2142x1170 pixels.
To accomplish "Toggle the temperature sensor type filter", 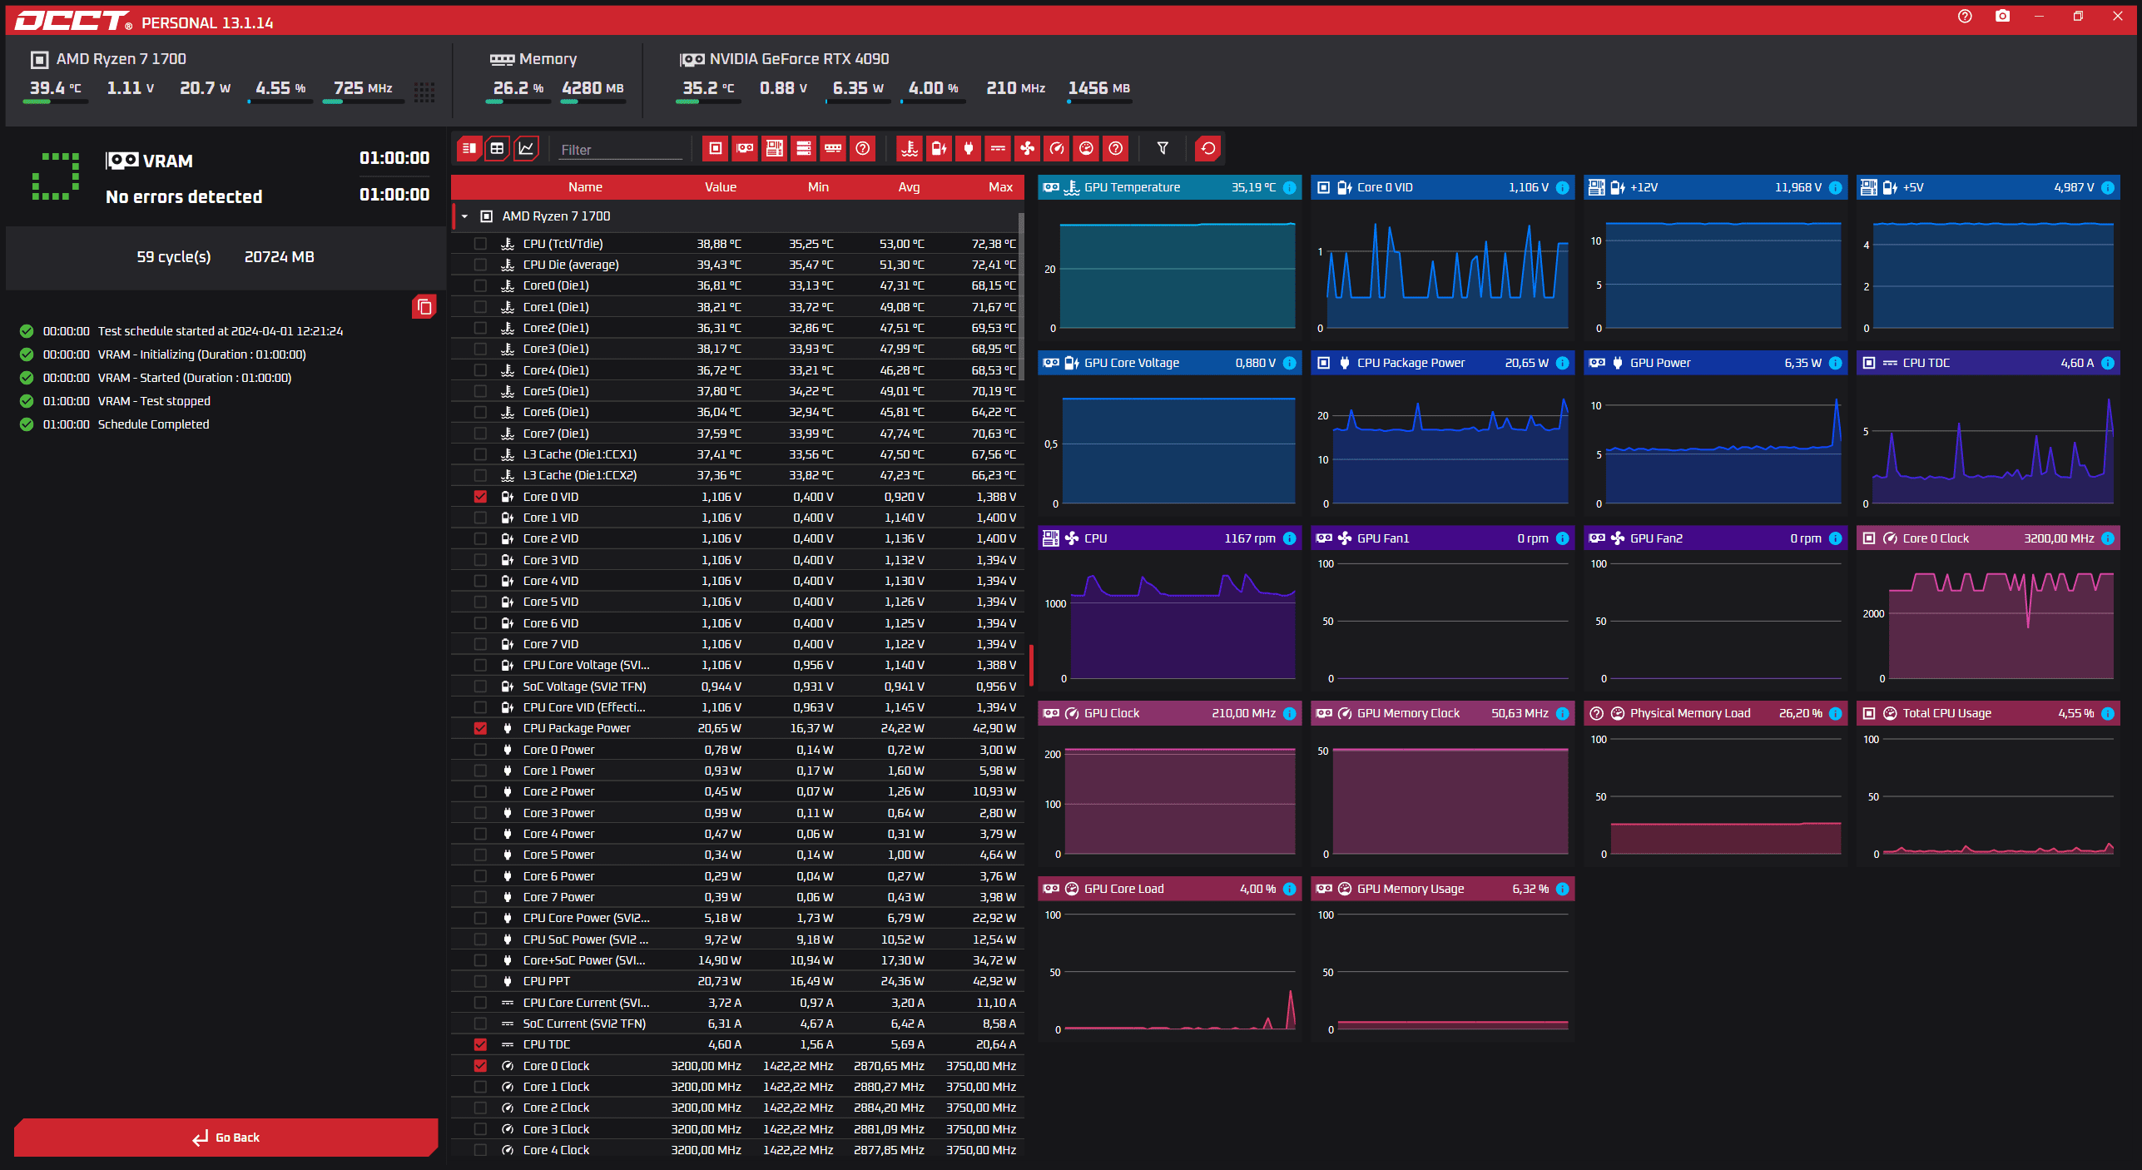I will point(910,149).
